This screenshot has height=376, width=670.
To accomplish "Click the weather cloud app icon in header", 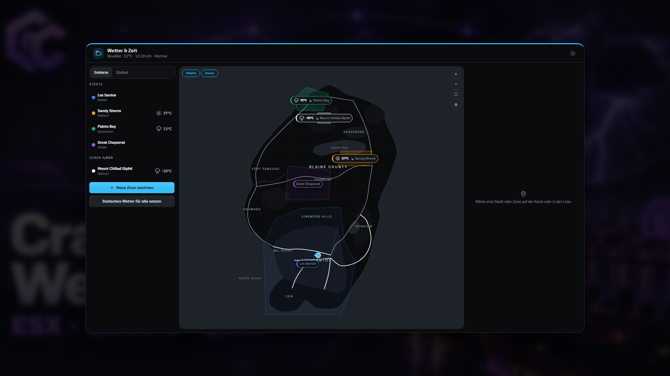I will [98, 53].
